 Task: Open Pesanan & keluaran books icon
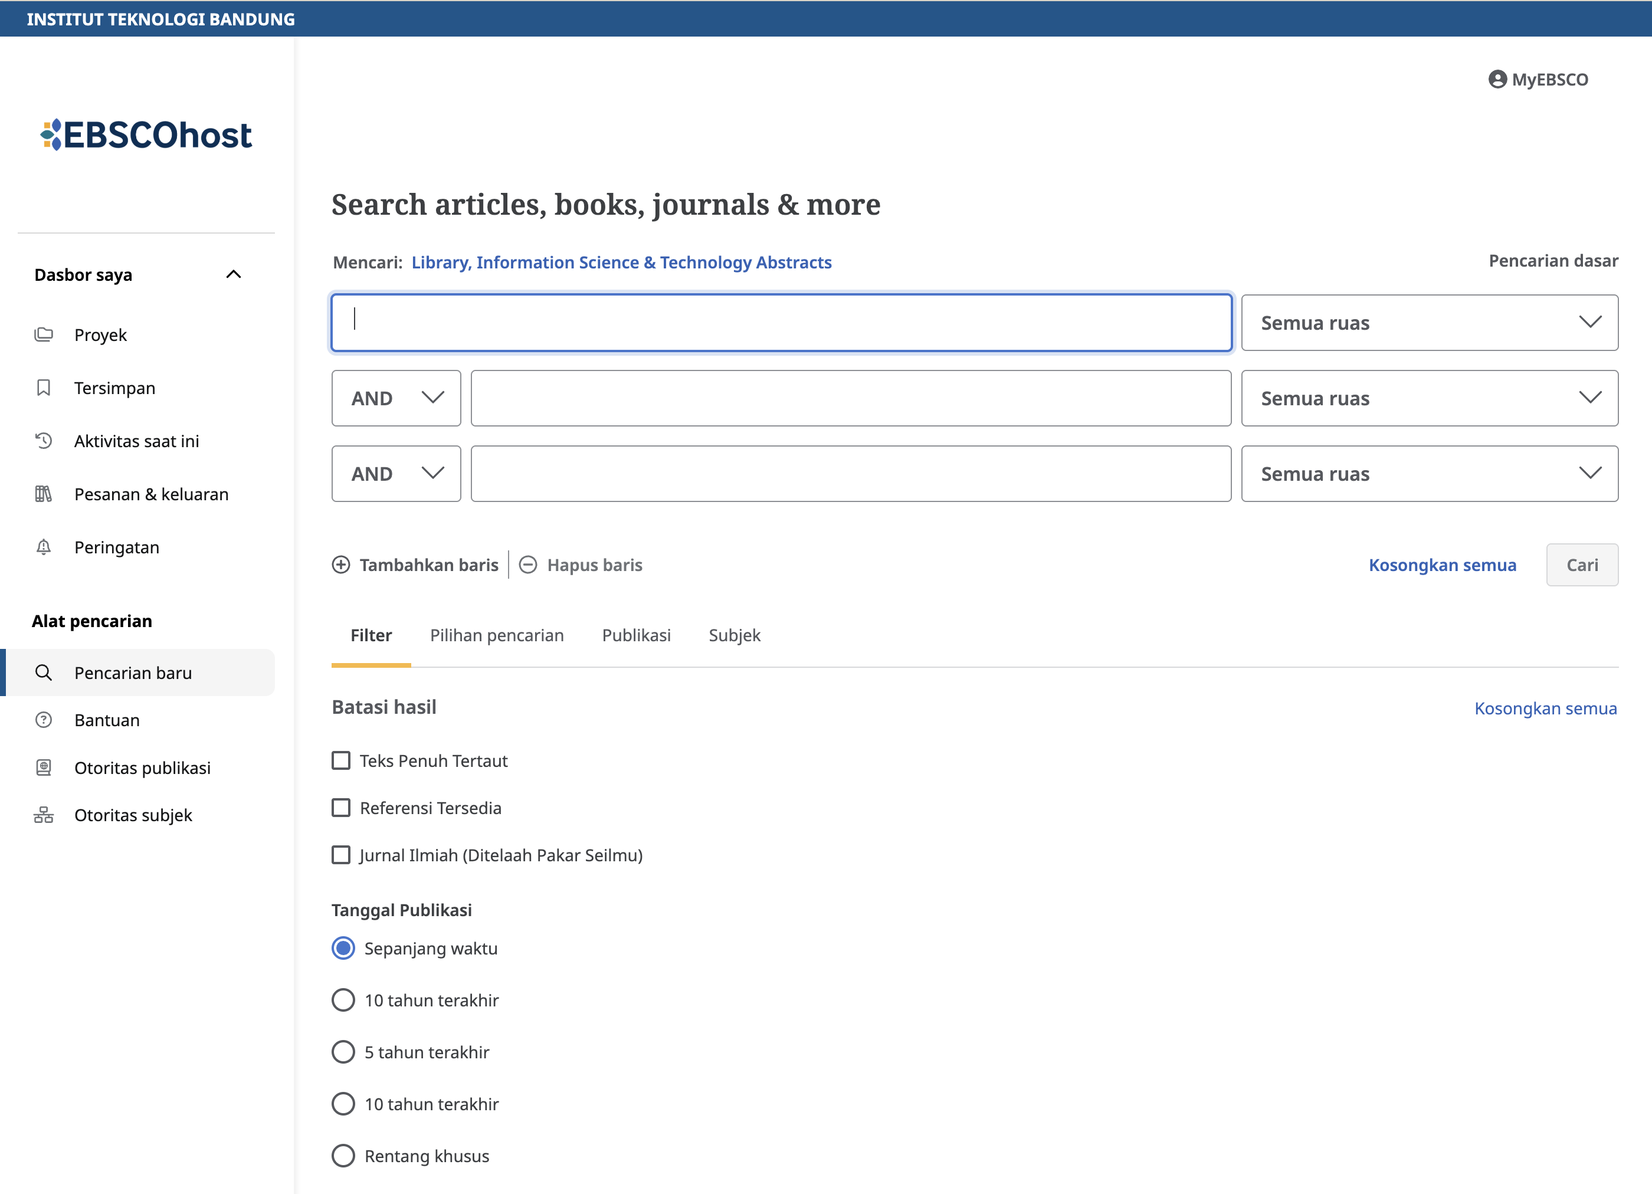(44, 494)
